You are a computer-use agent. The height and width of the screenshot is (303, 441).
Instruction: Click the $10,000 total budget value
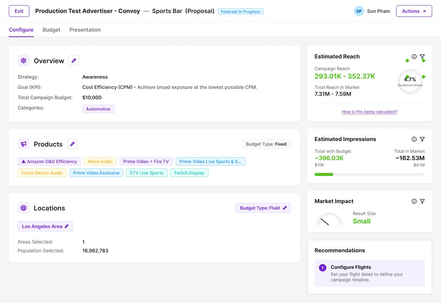92,98
